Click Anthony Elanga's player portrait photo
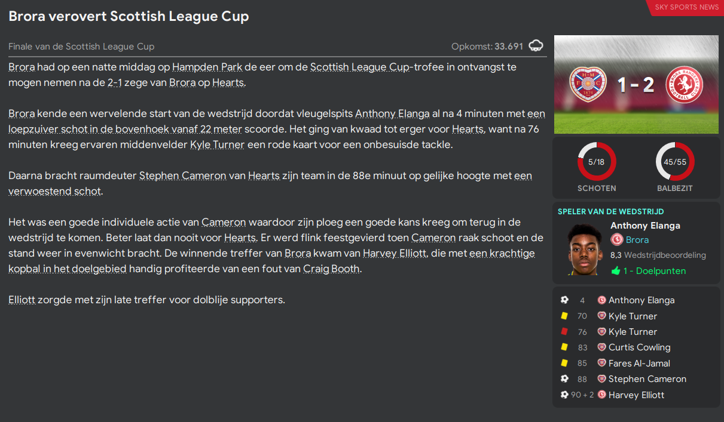 coord(584,249)
